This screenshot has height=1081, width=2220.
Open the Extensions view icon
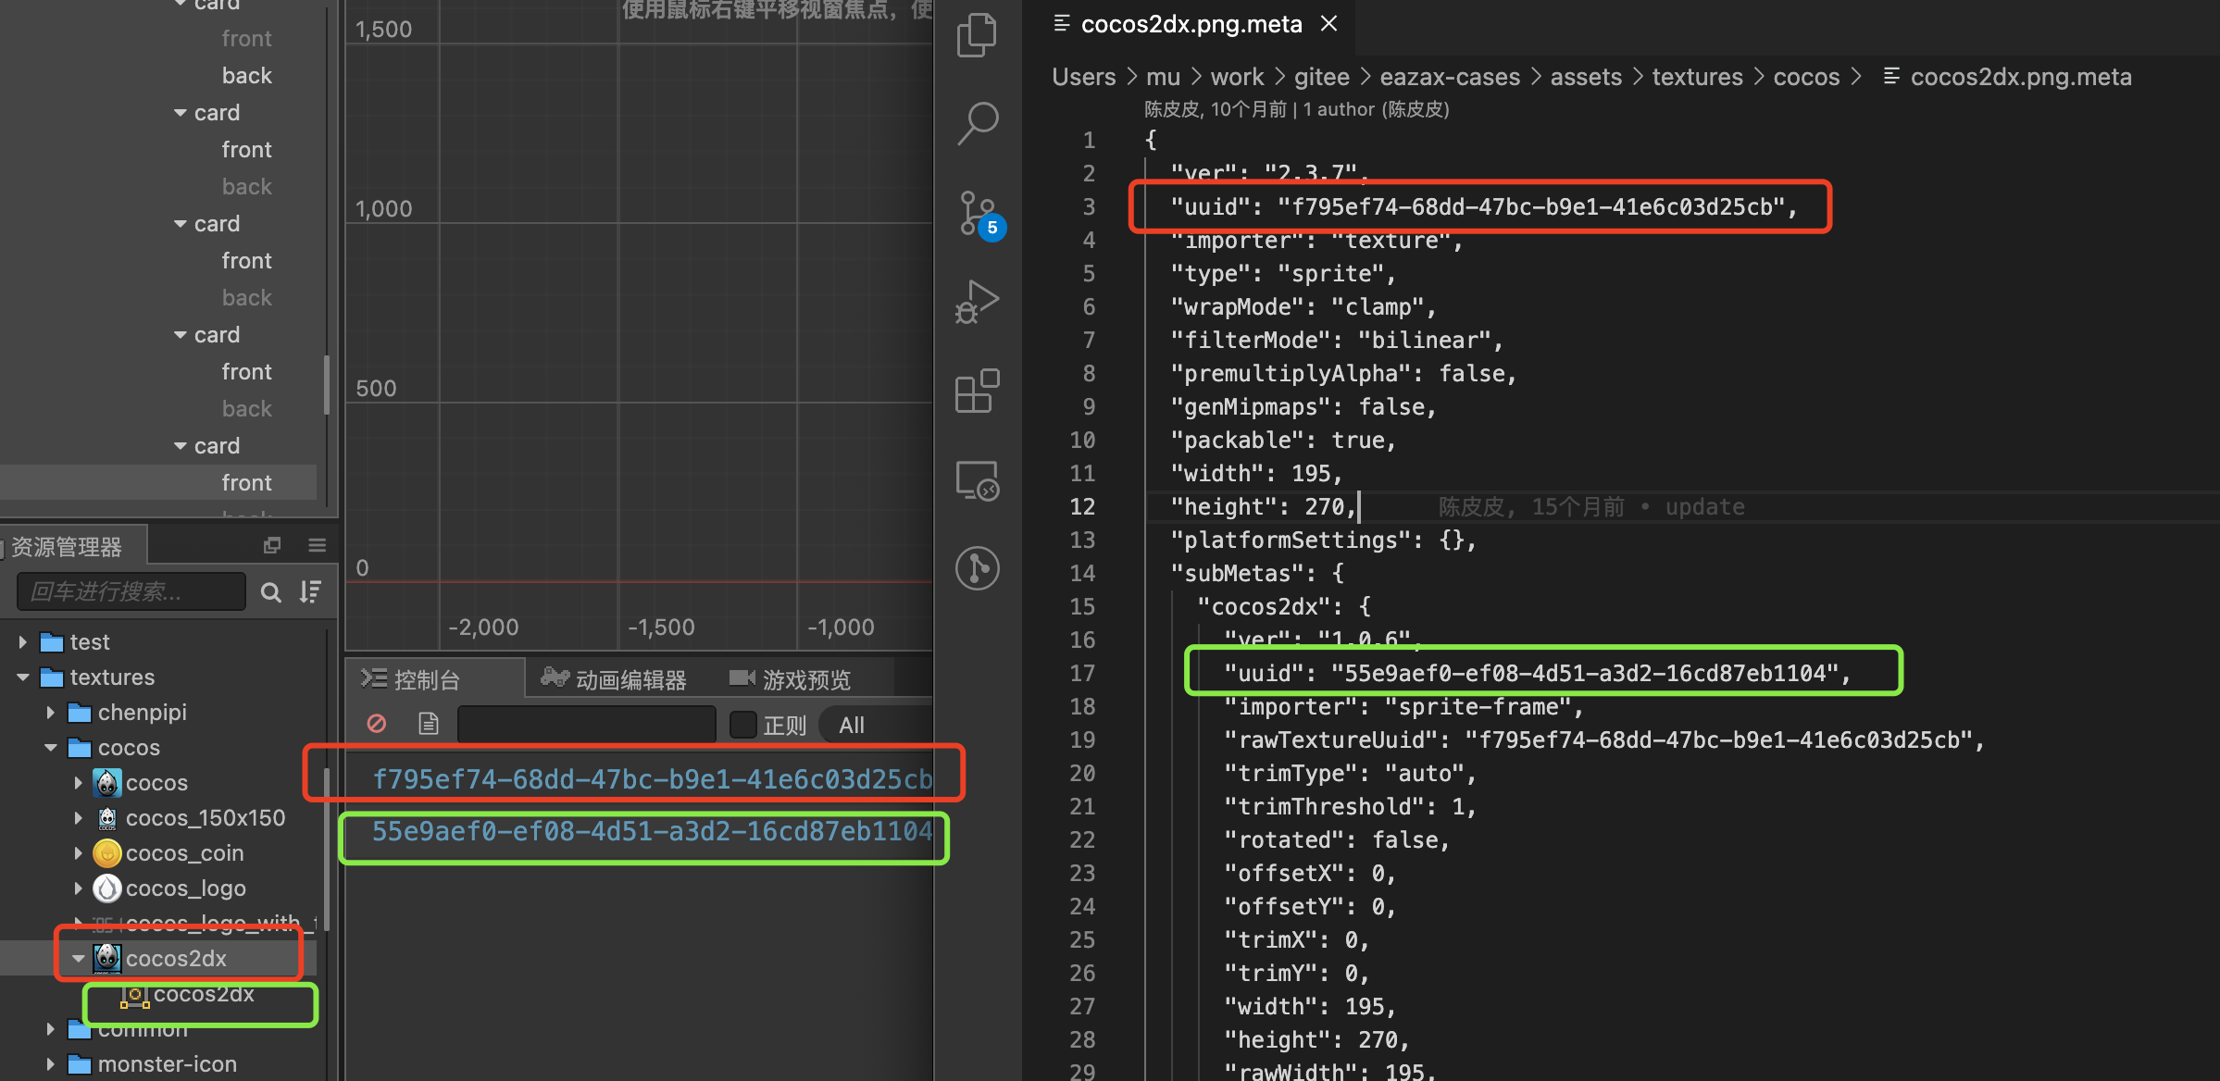[977, 391]
